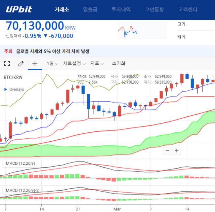Viewport: 215px width, 212px height.
Task: Zoom in chart with plus button
Action: 177,151
